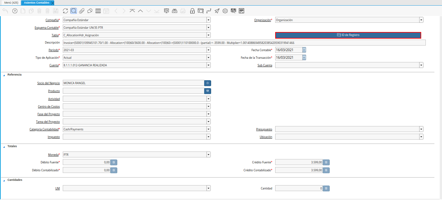
Task: Click the padlock icon in toolbar
Action: [192, 11]
